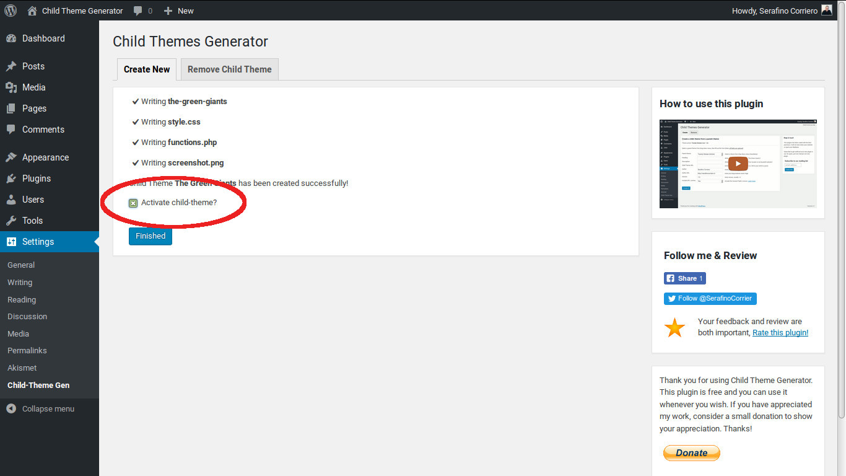Click the Donate button
Viewport: 846px width, 476px height.
692,453
